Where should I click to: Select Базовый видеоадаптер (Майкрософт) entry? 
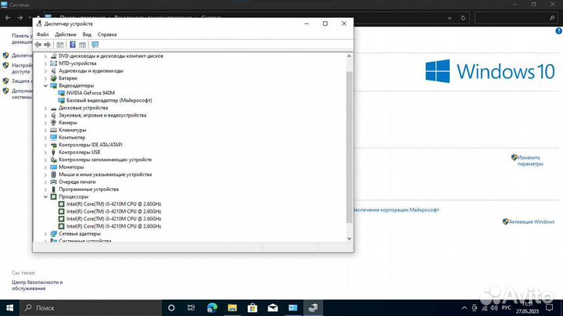pos(109,101)
